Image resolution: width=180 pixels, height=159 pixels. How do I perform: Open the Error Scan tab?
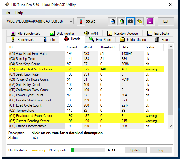pyautogui.click(x=100, y=40)
